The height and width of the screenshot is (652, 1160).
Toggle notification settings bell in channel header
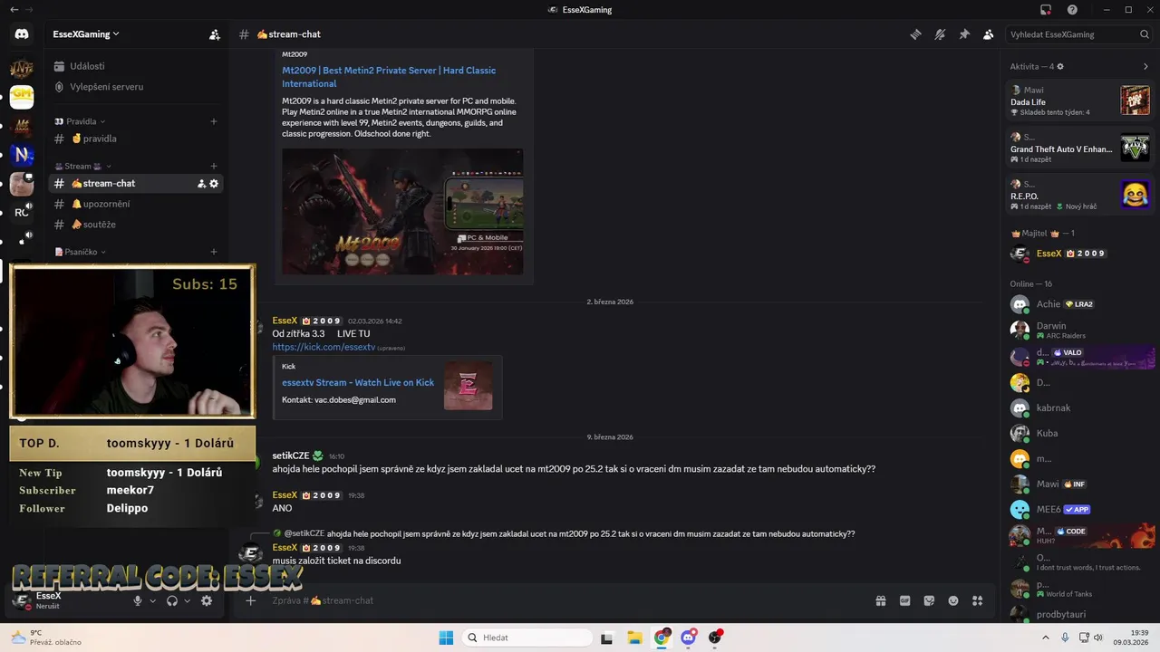click(x=940, y=34)
